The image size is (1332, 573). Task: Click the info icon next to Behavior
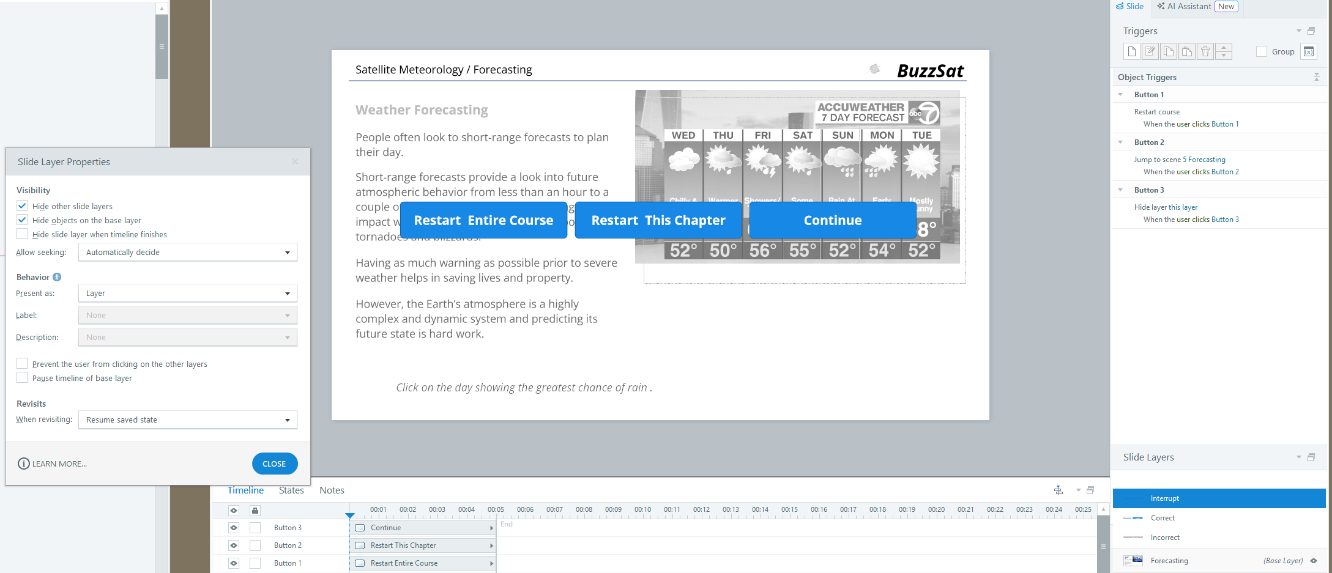click(57, 277)
